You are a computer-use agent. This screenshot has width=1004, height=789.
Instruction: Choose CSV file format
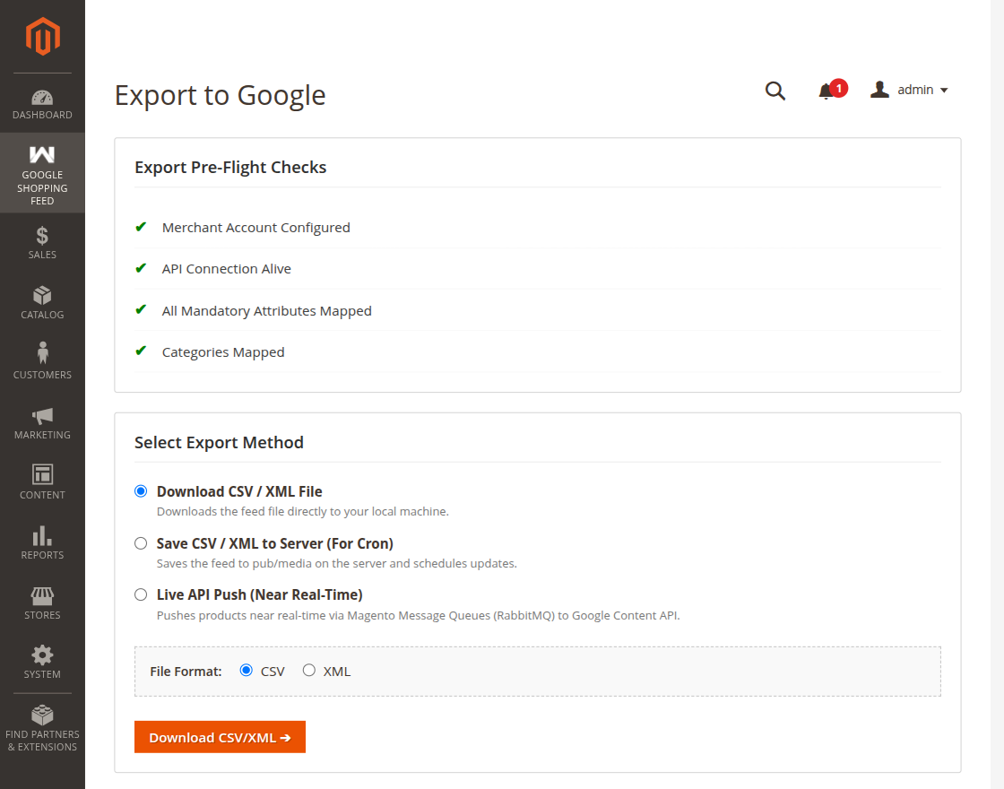tap(246, 670)
